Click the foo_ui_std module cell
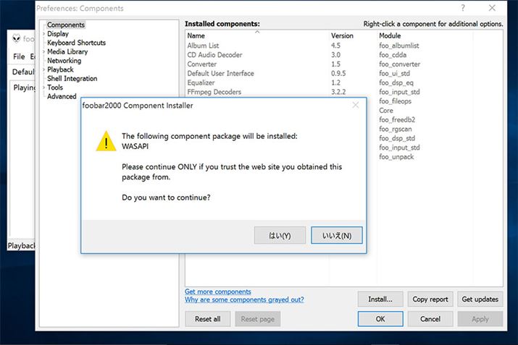This screenshot has height=345, width=518. tap(394, 73)
